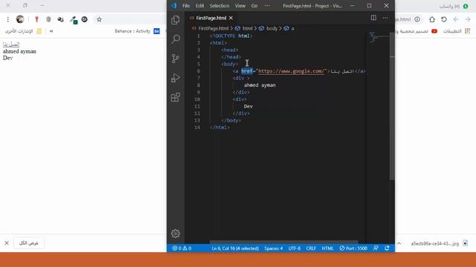This screenshot has height=267, width=476.
Task: Open the browser three-dot menu
Action: (x=8, y=19)
